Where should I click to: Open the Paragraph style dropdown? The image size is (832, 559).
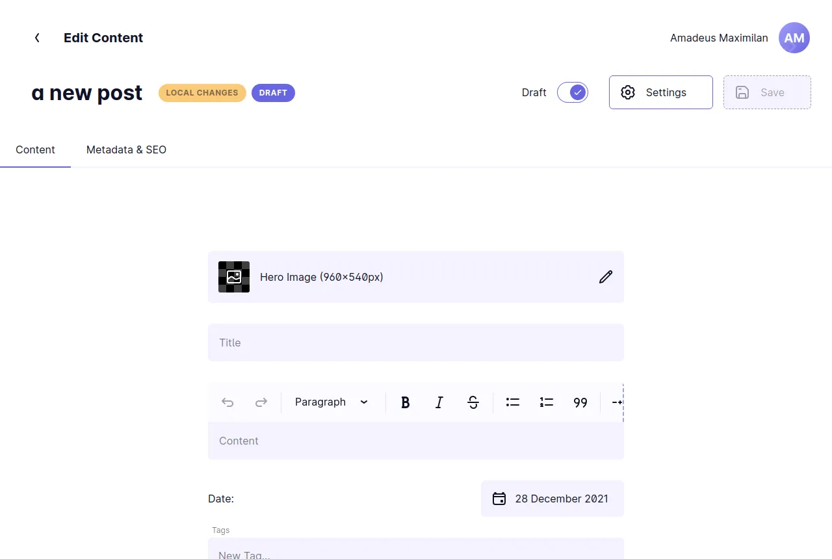coord(330,402)
